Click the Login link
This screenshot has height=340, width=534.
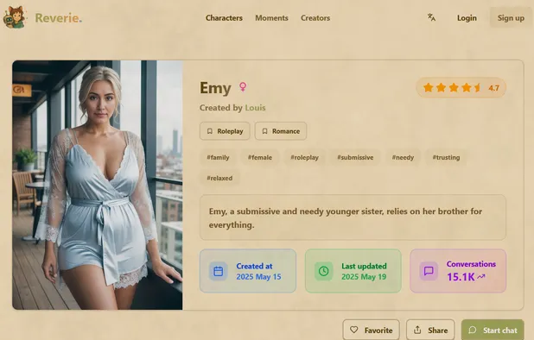pos(467,17)
